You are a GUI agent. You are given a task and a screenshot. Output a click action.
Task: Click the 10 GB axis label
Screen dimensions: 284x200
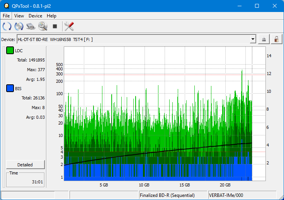point(144,185)
